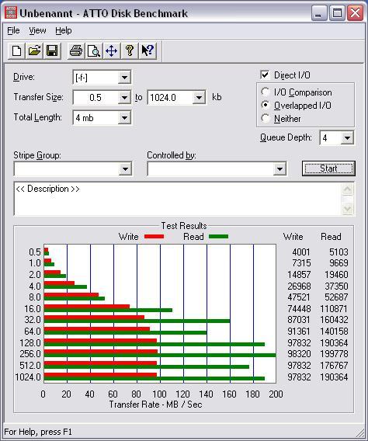The height and width of the screenshot is (441, 368).
Task: Click the write value 74448
Action: click(299, 309)
